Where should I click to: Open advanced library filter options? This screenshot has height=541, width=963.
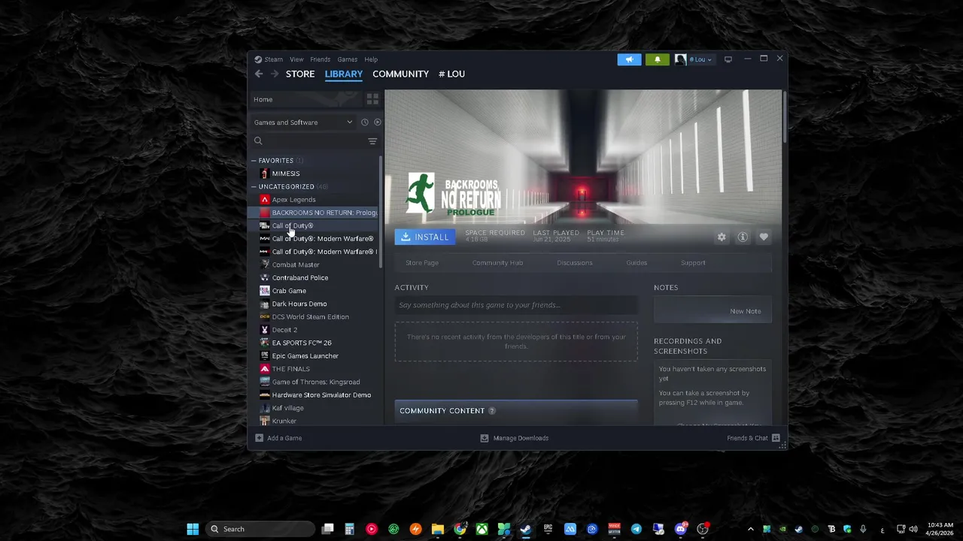click(x=372, y=141)
